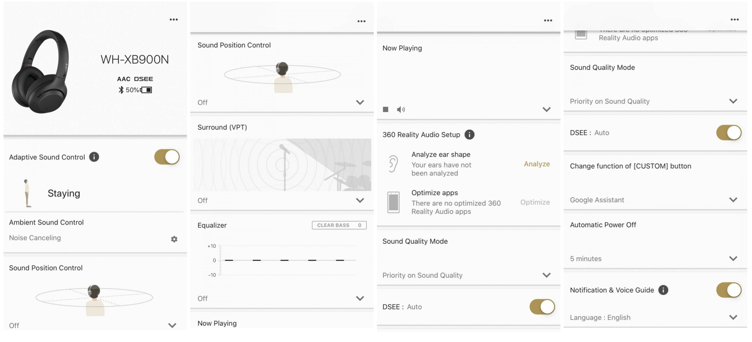Click the battery level icon
The width and height of the screenshot is (752, 342).
146,90
